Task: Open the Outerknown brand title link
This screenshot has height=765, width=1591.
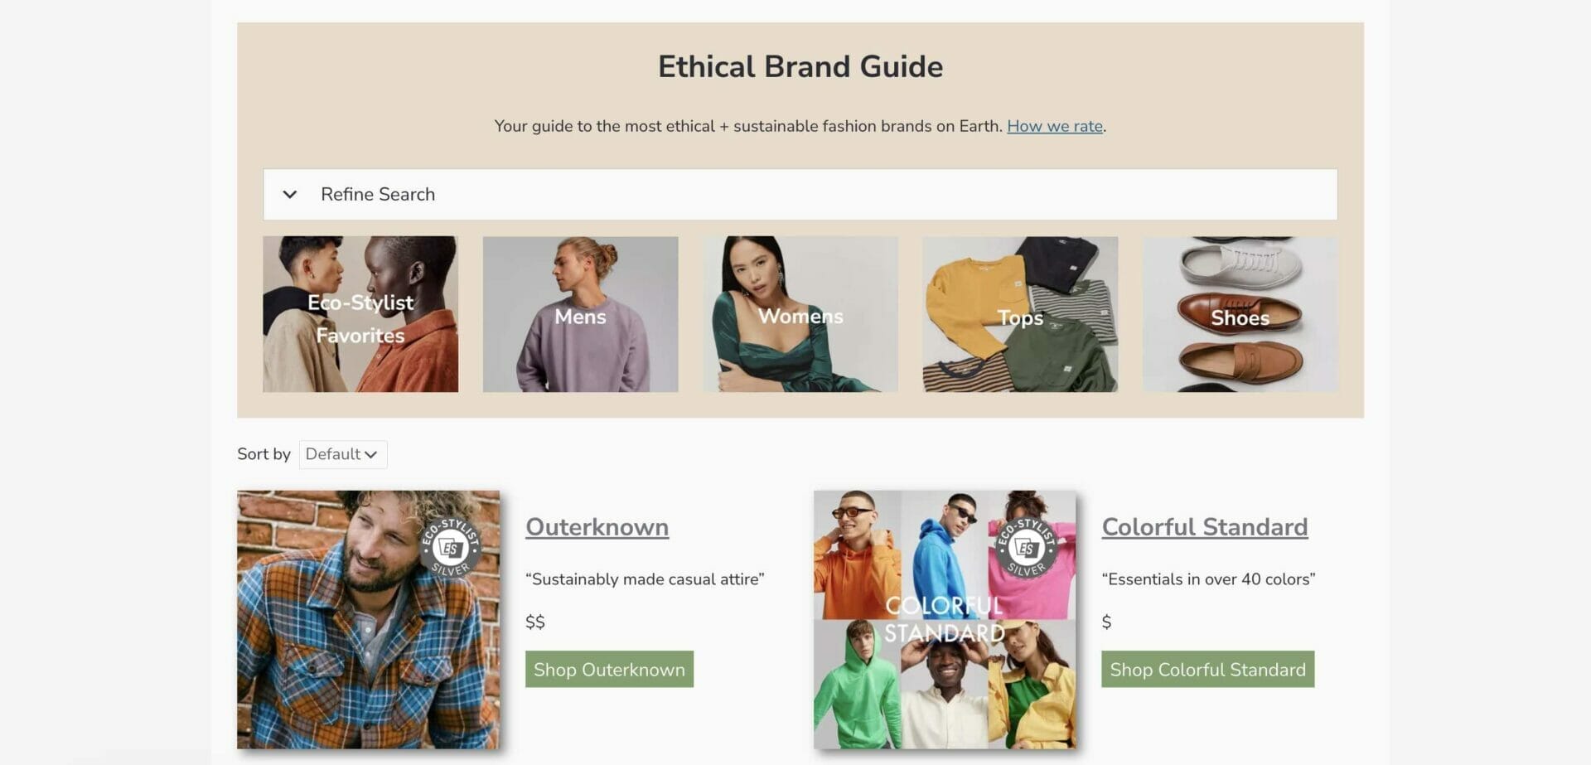Action: (597, 527)
